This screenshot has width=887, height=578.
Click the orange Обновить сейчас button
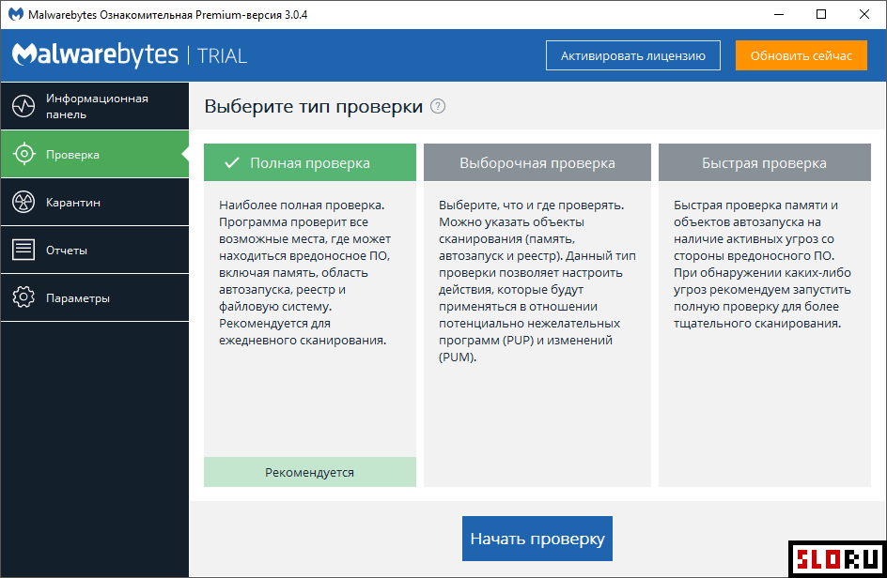(x=801, y=55)
